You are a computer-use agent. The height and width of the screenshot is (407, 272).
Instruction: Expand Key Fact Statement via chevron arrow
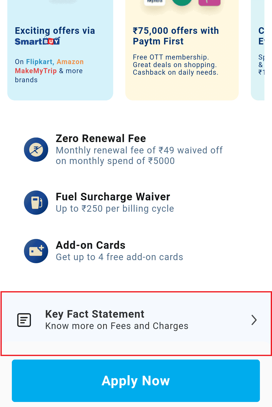(254, 320)
